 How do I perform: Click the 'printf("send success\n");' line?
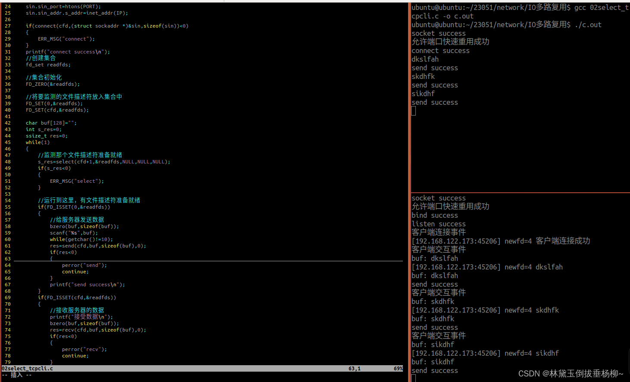(87, 285)
